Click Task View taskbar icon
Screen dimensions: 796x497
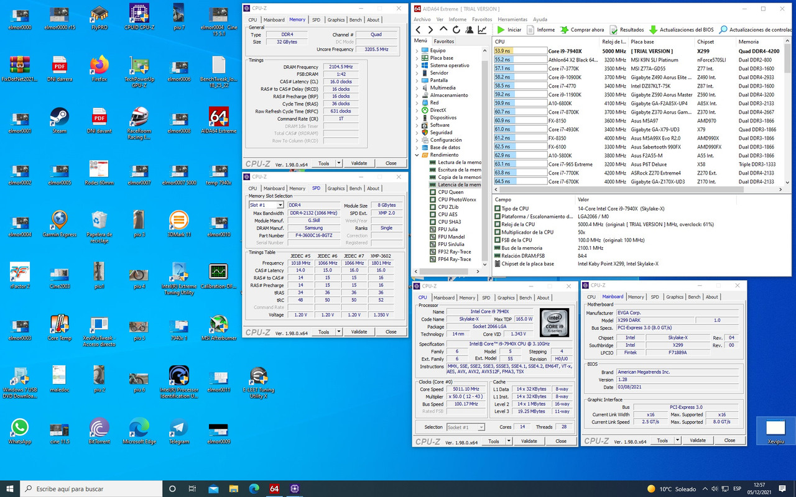[193, 489]
